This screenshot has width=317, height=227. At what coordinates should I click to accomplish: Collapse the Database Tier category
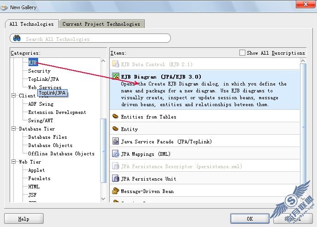pyautogui.click(x=13, y=129)
